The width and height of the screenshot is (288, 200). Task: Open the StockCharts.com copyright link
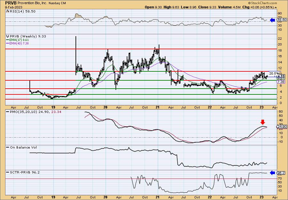[262, 3]
